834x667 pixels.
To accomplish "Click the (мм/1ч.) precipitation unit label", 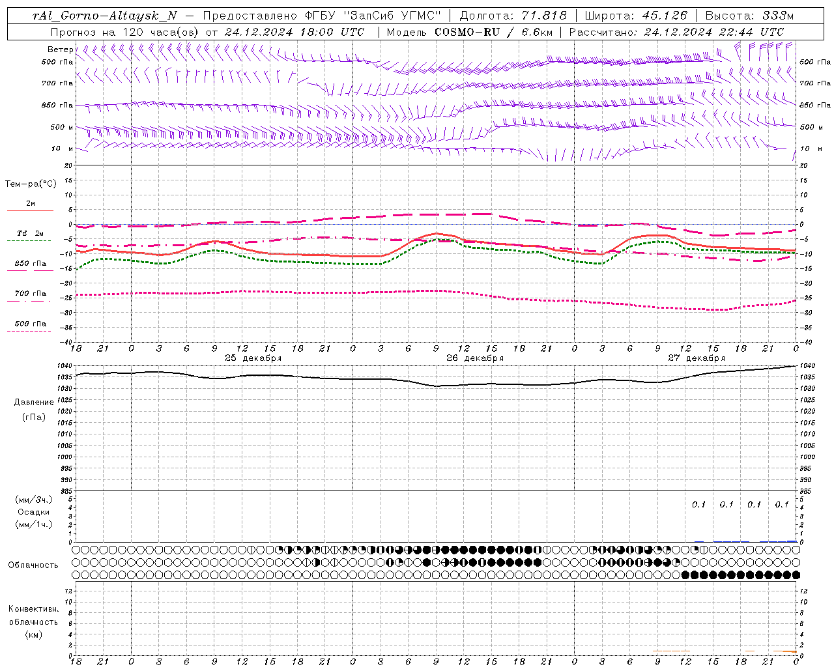I will point(34,524).
